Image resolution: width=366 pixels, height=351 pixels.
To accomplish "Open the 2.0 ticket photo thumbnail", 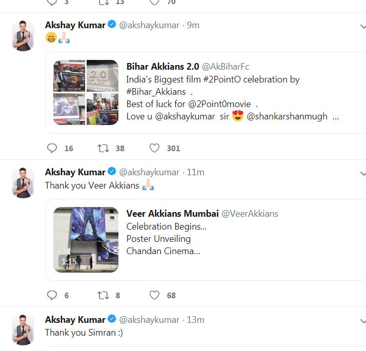I will [x=103, y=76].
